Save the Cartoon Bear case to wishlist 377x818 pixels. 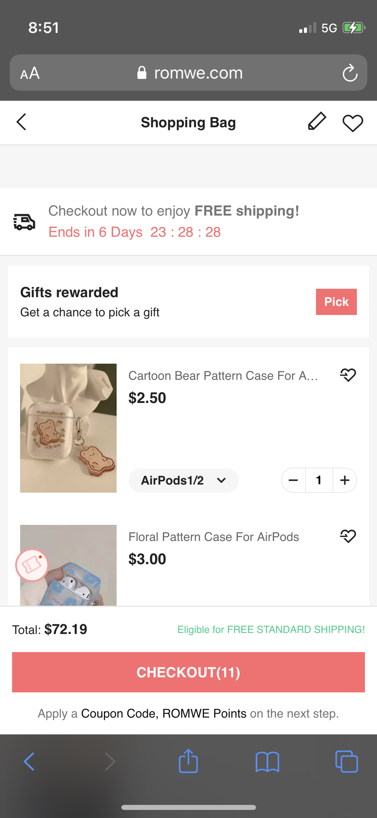pyautogui.click(x=349, y=375)
